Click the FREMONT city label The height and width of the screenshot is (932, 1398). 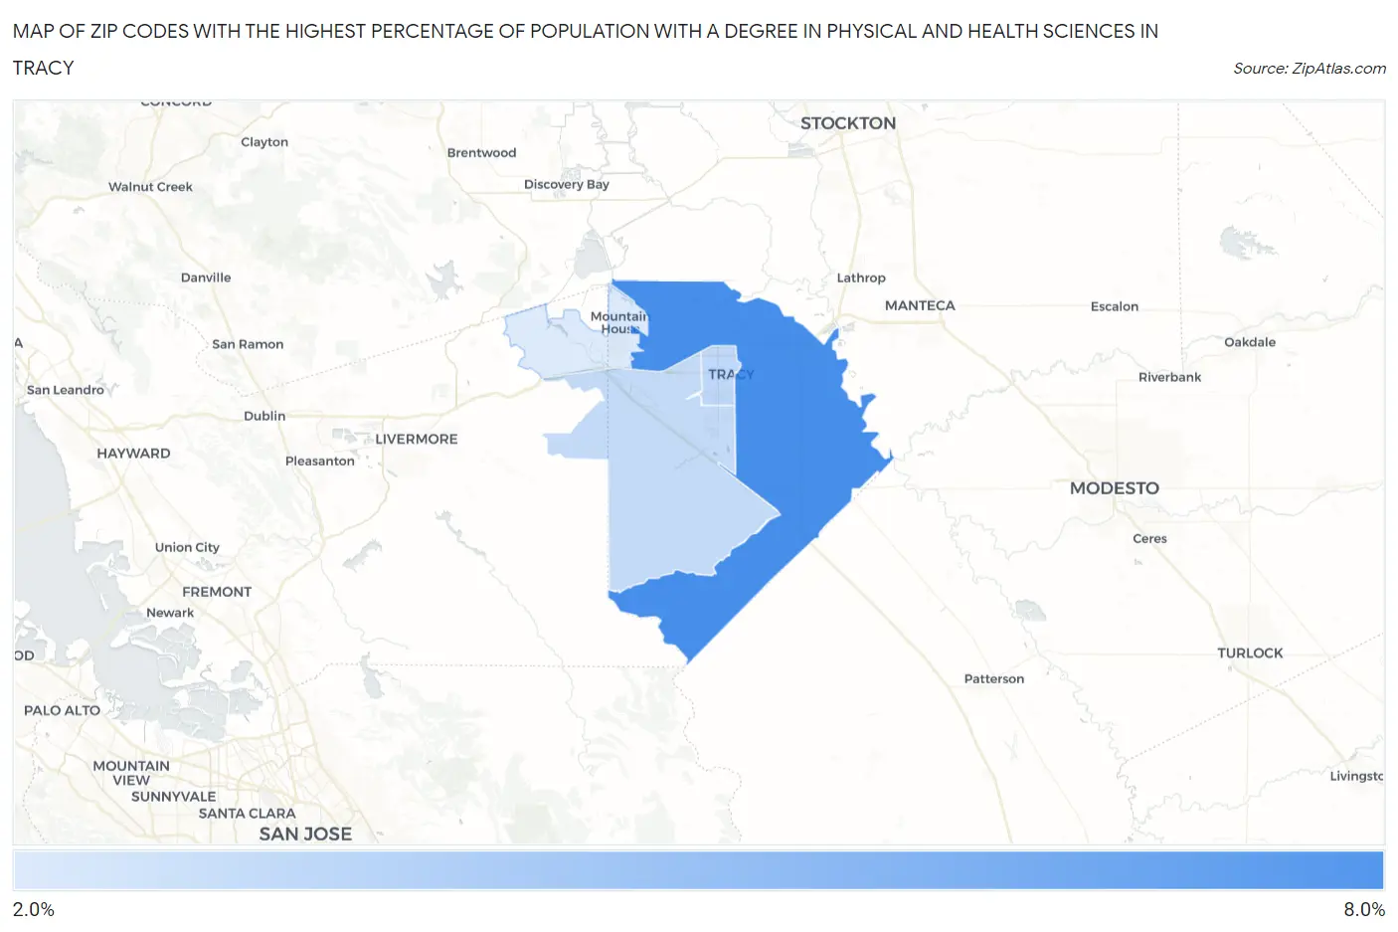(x=217, y=592)
